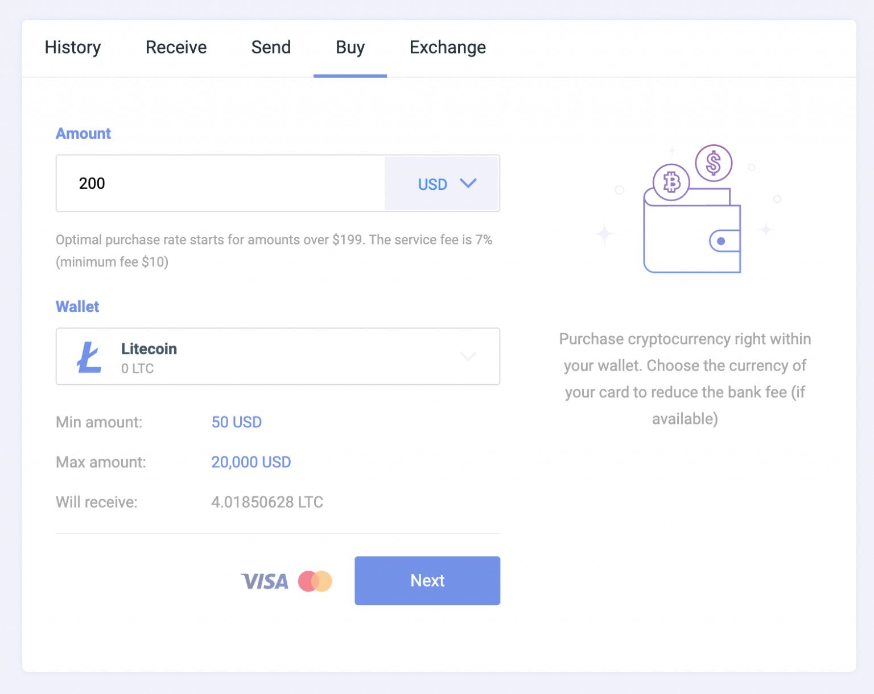Click the Amount input field
The image size is (874, 694).
(220, 183)
